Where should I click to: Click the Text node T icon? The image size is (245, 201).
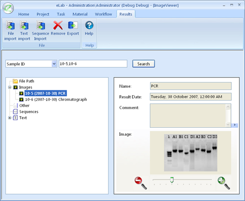pyautogui.click(x=15, y=118)
